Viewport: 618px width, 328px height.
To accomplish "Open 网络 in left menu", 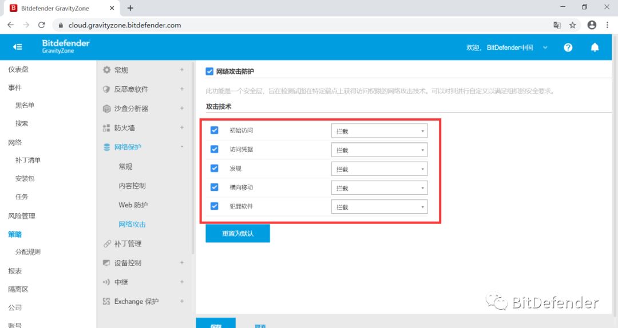I will pyautogui.click(x=15, y=142).
